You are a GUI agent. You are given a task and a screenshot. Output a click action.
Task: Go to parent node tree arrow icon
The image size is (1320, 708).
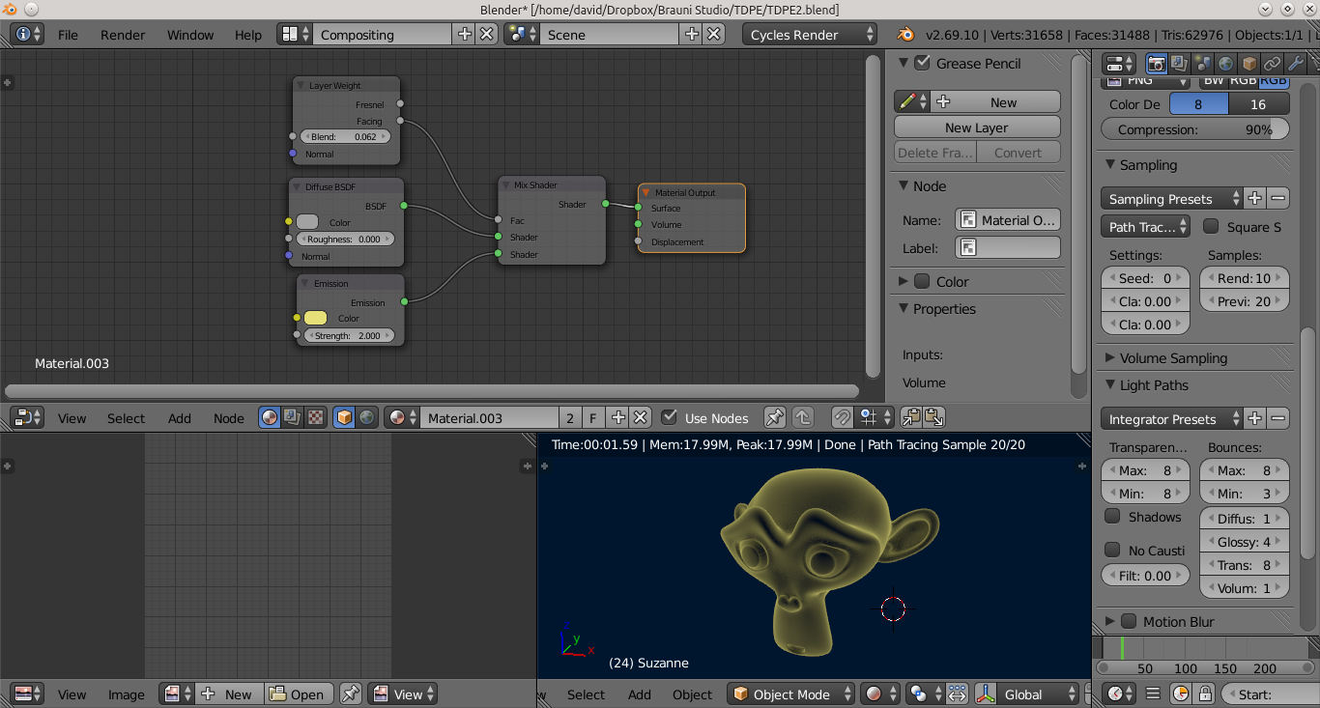(x=802, y=417)
